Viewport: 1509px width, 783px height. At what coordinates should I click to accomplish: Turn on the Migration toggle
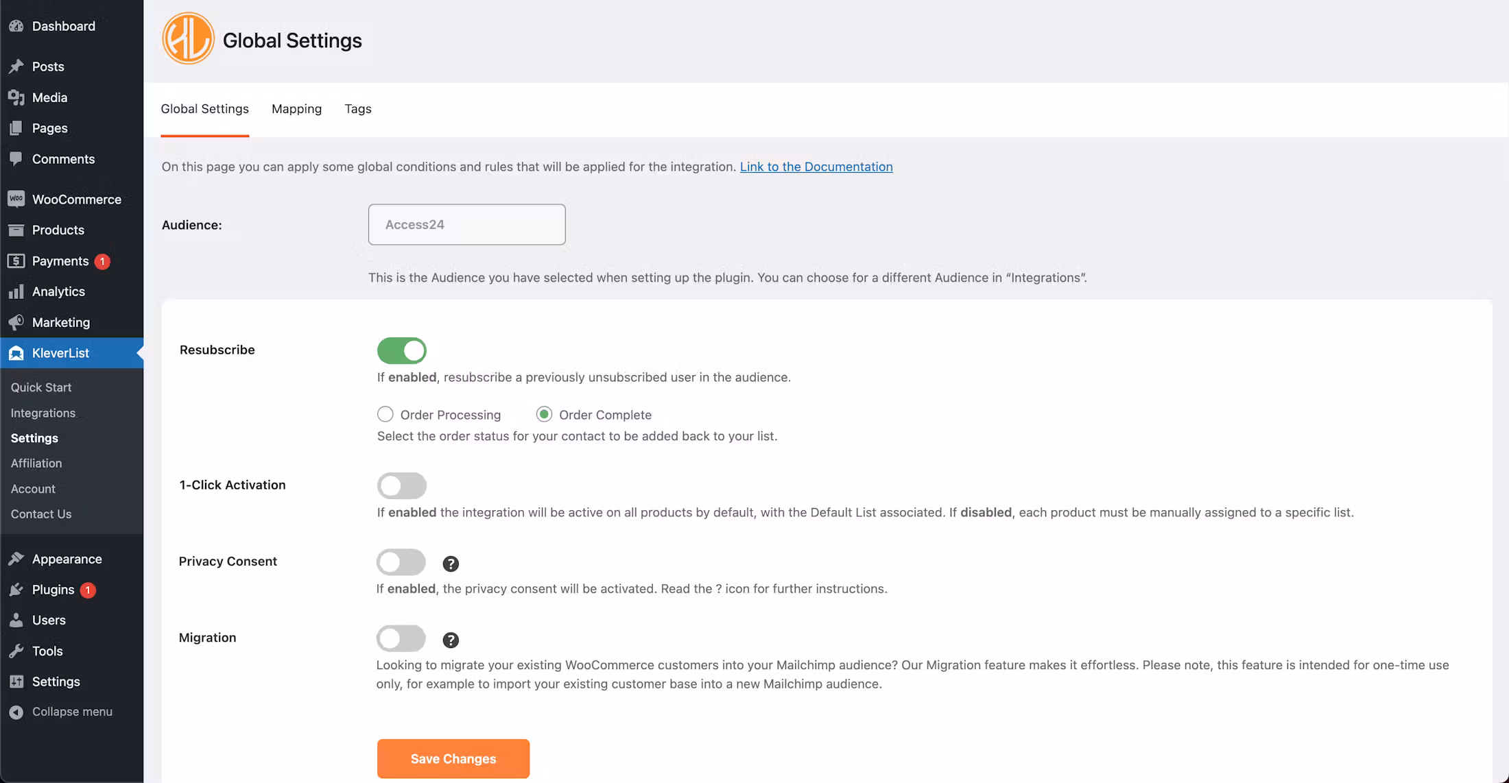(401, 638)
